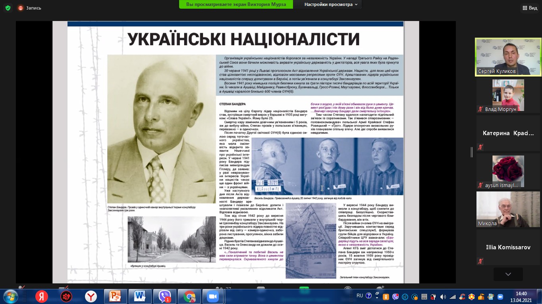
Task: Open Viber from the taskbar
Action: coord(164,296)
